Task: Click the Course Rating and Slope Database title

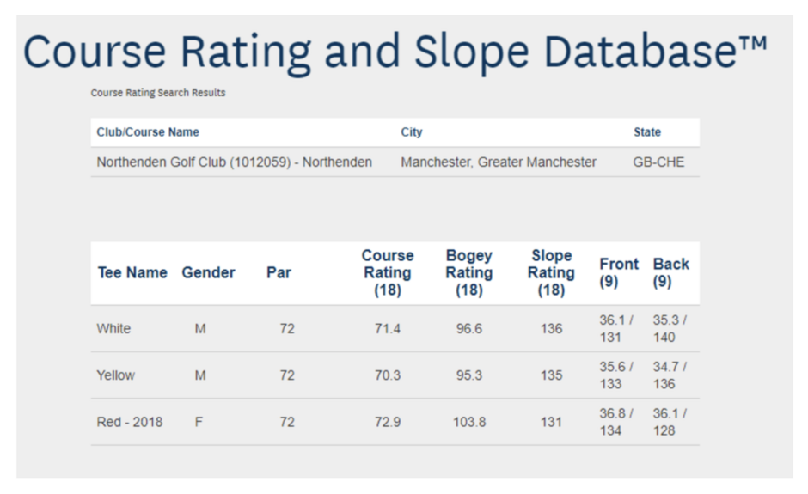Action: coord(395,52)
